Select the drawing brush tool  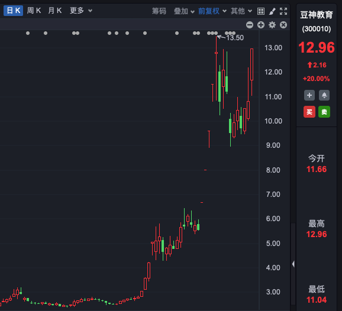tap(272, 11)
